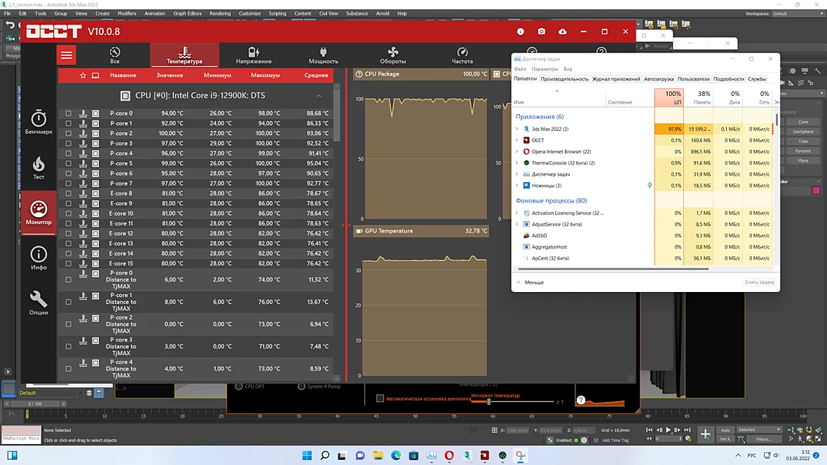Screen dimensions: 827x465
Task: Click the graph icon for E-core 8 row
Action: pos(83,193)
